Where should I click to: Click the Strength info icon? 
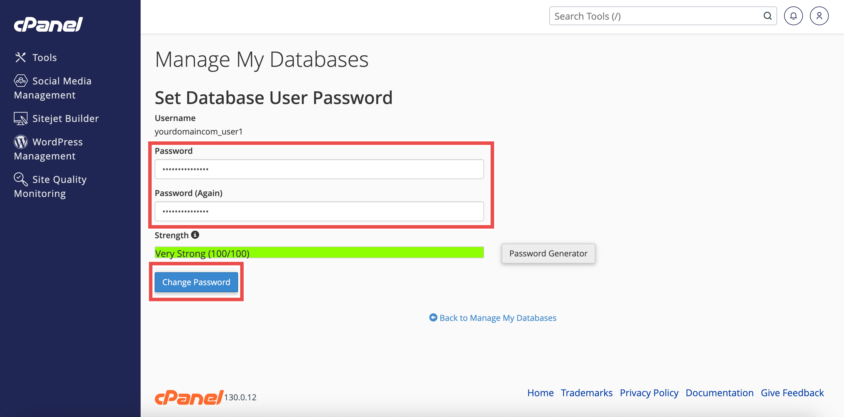195,235
